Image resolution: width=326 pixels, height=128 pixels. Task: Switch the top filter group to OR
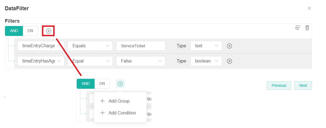coord(30,31)
